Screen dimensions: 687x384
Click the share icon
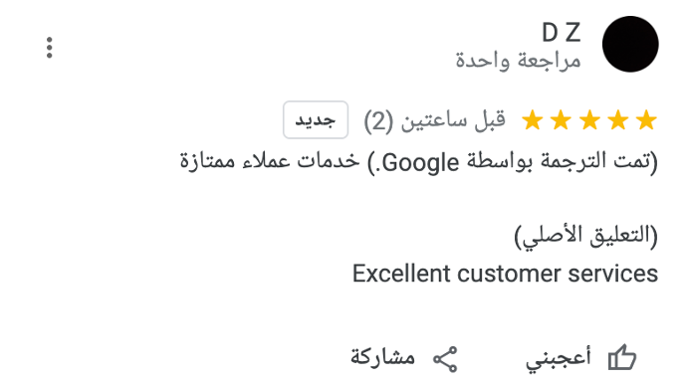tap(445, 359)
